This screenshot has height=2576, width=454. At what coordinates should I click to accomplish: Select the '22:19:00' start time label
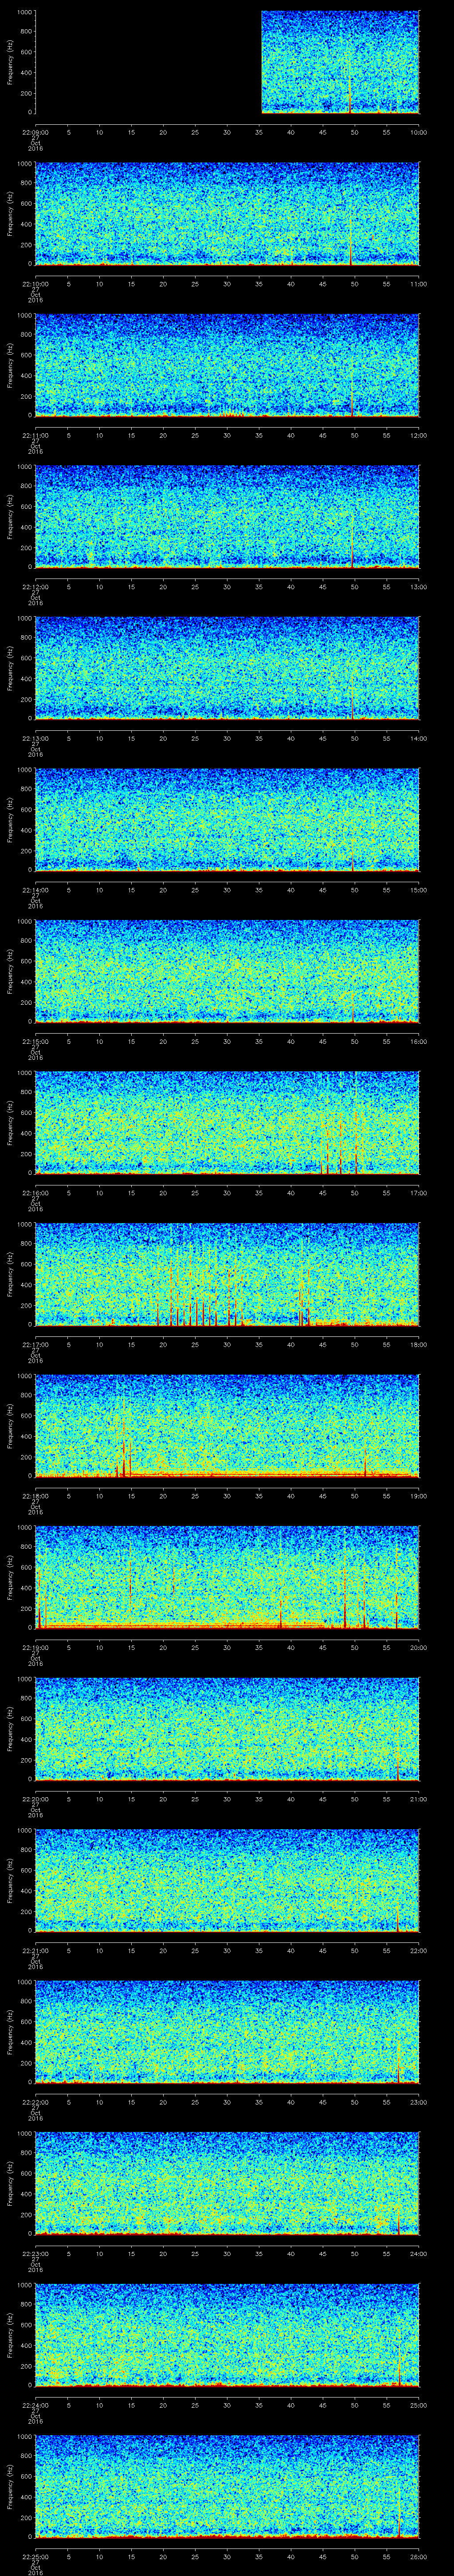36,1647
